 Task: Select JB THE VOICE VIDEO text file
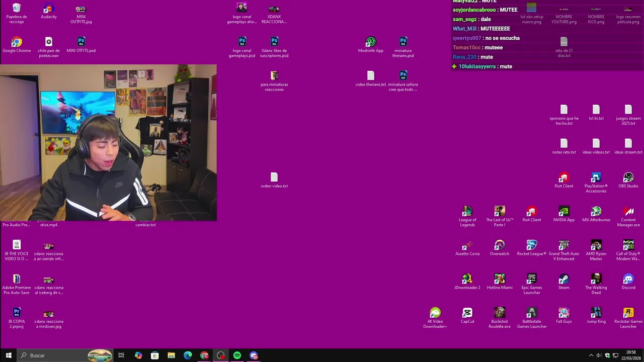[17, 250]
